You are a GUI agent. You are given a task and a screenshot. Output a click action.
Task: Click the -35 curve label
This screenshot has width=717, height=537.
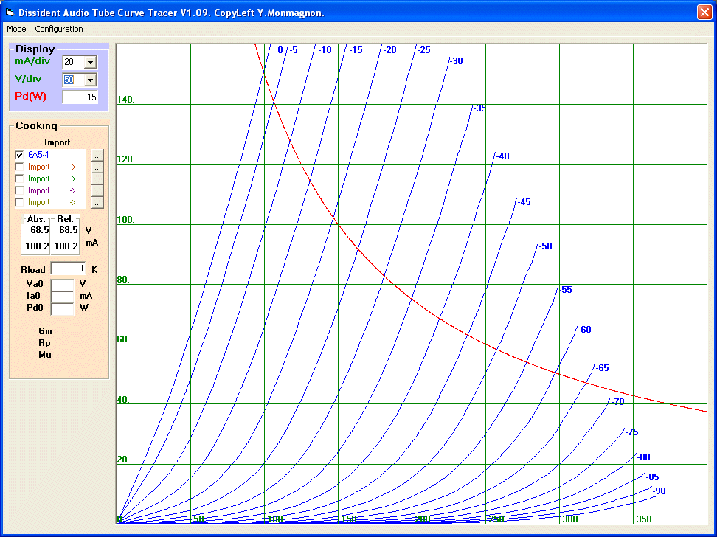click(479, 108)
